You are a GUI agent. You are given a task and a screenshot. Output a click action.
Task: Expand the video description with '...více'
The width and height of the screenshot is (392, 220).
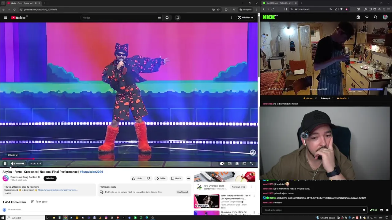tap(8, 193)
